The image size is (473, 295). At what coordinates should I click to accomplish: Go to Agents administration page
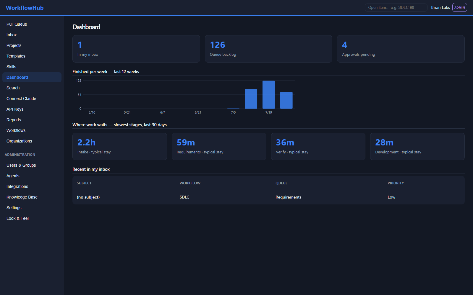point(32,176)
